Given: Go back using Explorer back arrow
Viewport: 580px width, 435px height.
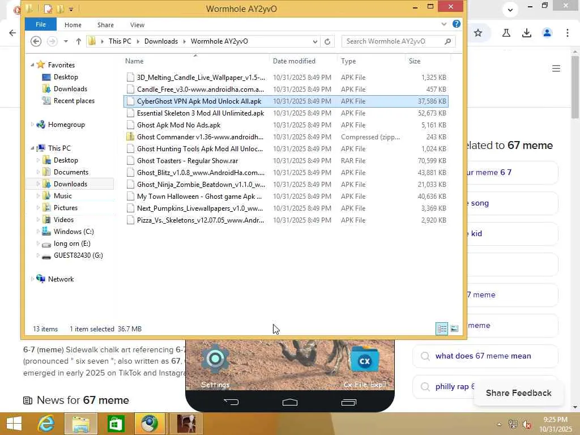Looking at the screenshot, I should (x=36, y=41).
